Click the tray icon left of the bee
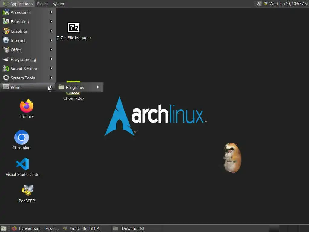The height and width of the screenshot is (232, 309). pos(259,4)
